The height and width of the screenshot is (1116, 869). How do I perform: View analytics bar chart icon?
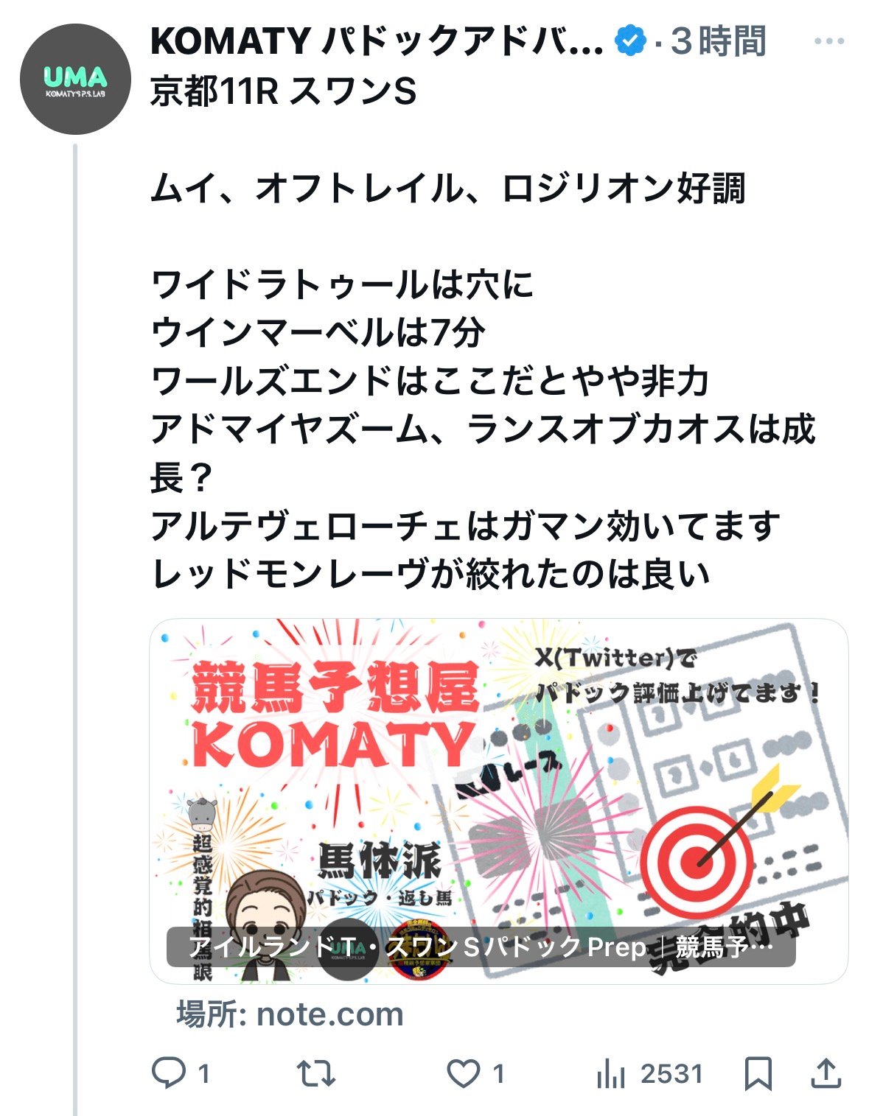(611, 1074)
